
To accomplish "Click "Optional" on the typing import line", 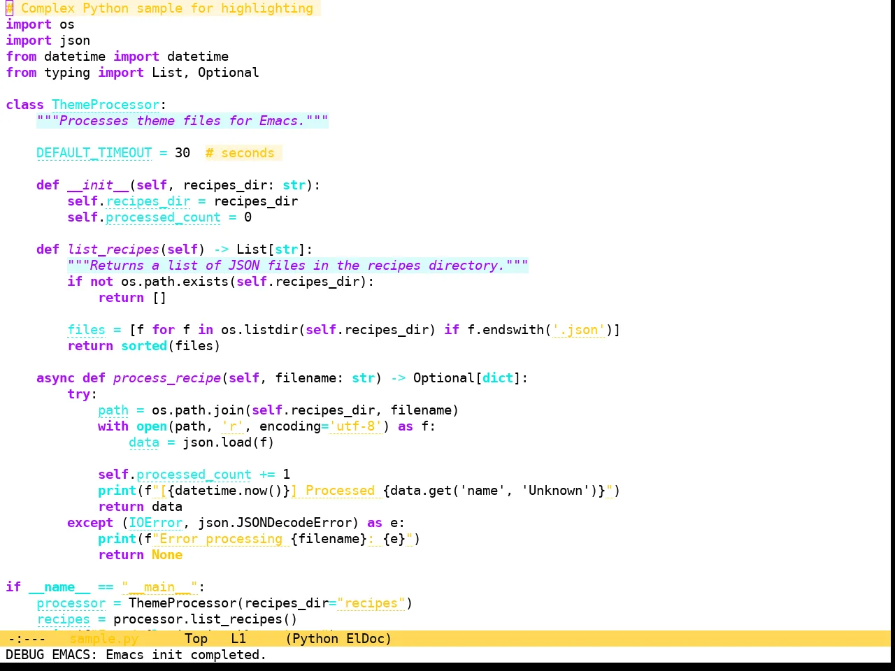I will [229, 73].
